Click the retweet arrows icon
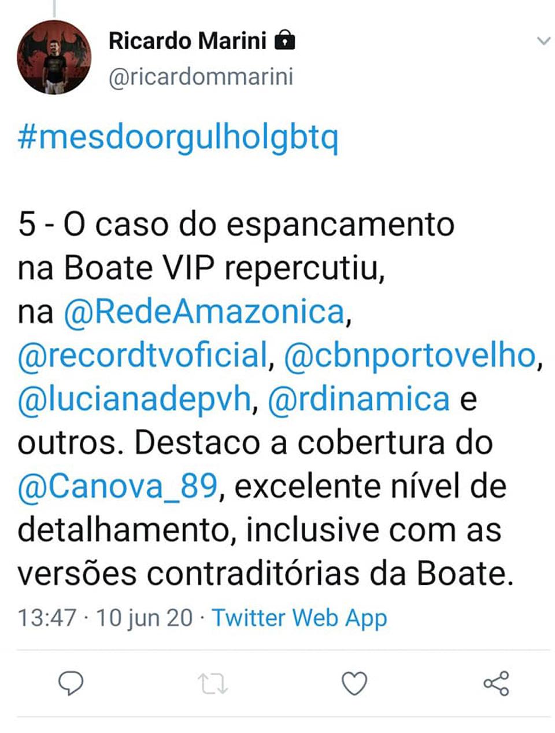 click(x=213, y=684)
